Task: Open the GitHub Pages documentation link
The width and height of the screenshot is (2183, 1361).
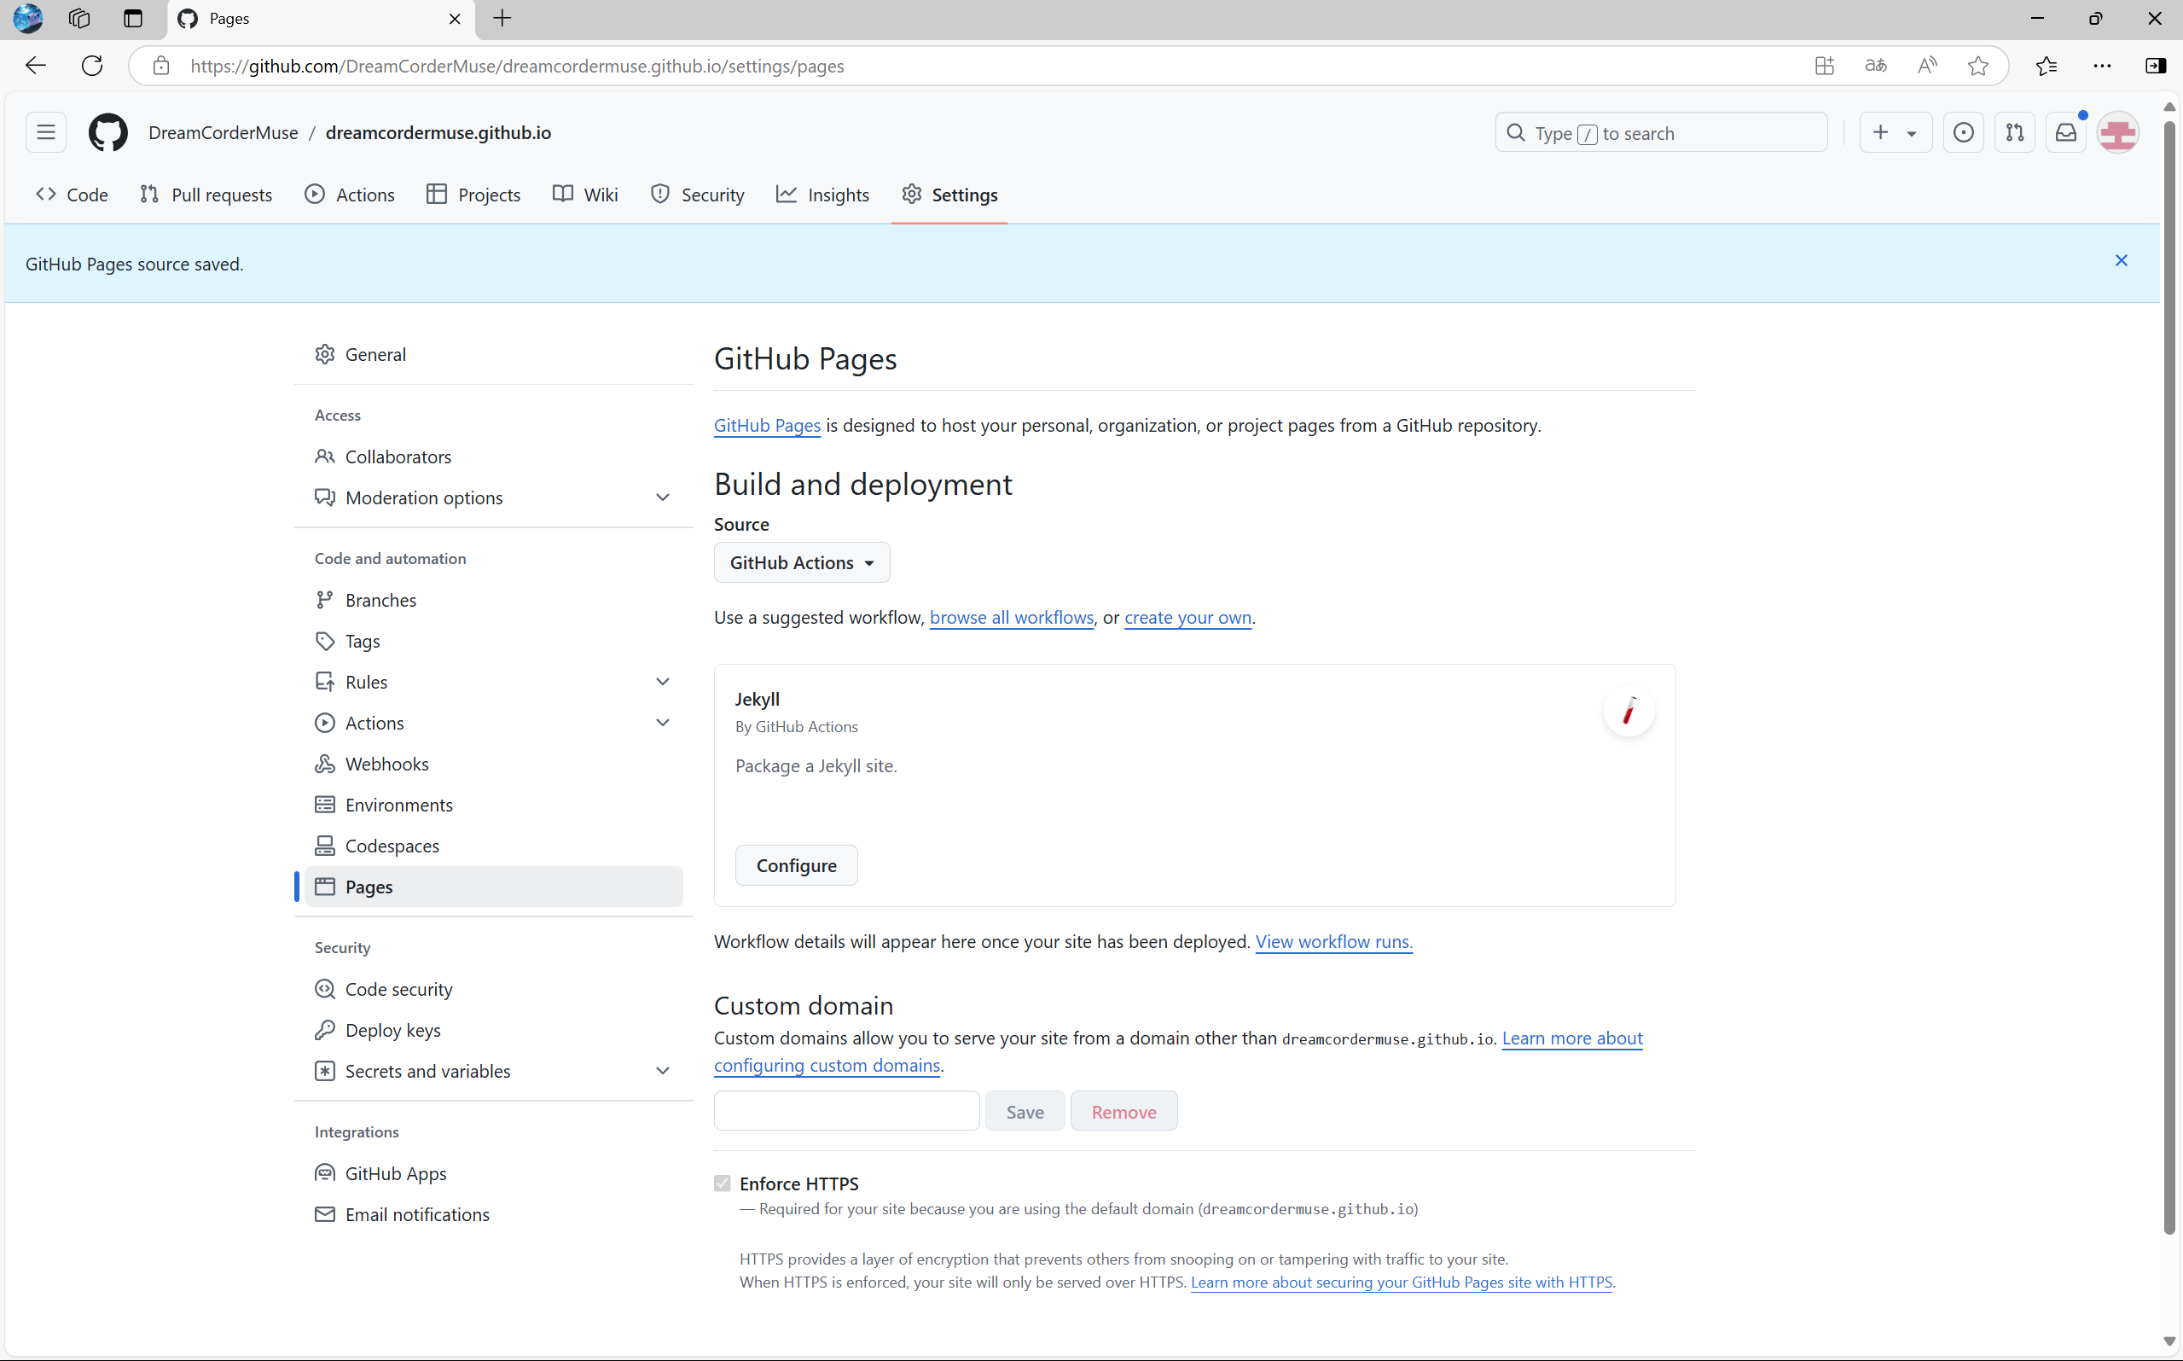Action: pos(767,425)
